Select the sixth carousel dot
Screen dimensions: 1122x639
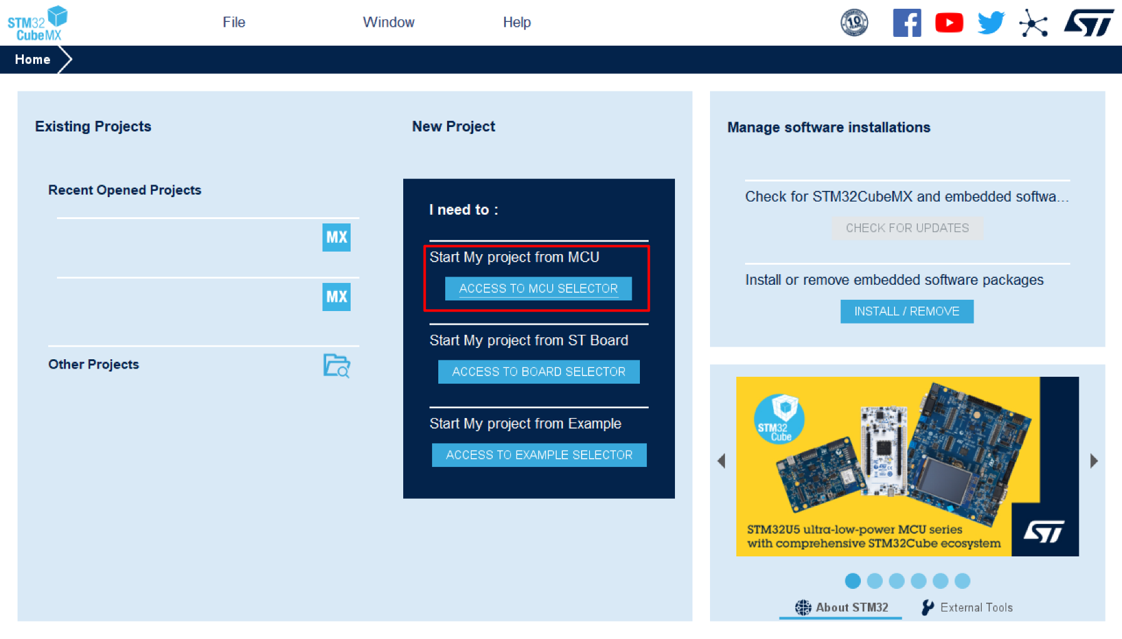coord(962,581)
